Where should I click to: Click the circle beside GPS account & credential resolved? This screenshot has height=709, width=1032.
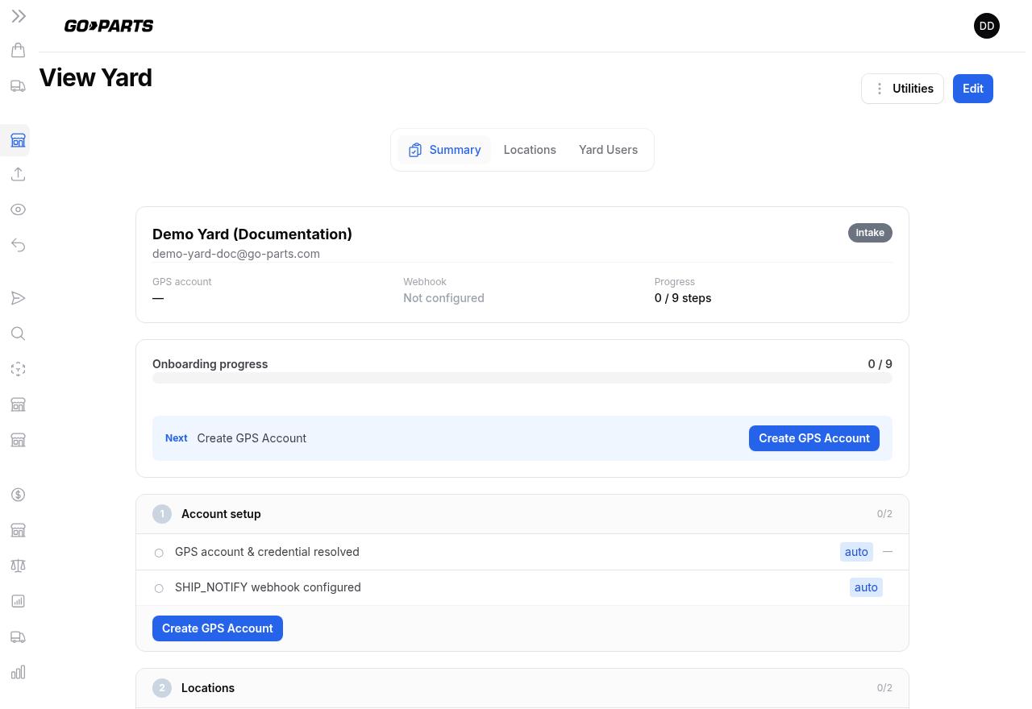click(x=159, y=553)
